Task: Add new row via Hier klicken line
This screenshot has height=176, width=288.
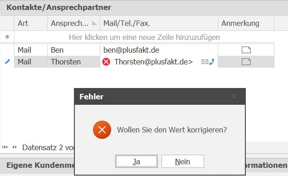Action: tap(144, 37)
